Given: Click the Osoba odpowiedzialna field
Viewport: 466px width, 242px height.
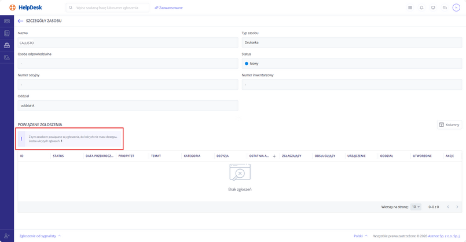Looking at the screenshot, I should point(128,64).
